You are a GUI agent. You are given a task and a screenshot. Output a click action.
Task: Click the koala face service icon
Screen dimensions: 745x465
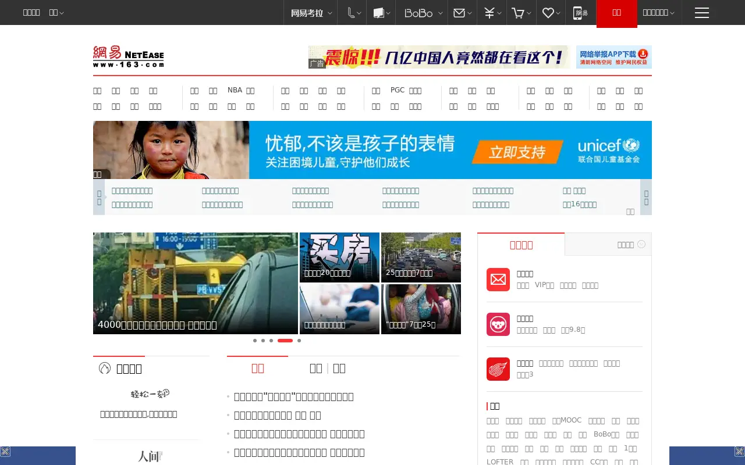point(498,324)
